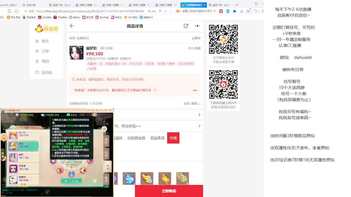This screenshot has width=351, height=197.
Task: Click the 本服前一百 tag
Action: (x=95, y=63)
